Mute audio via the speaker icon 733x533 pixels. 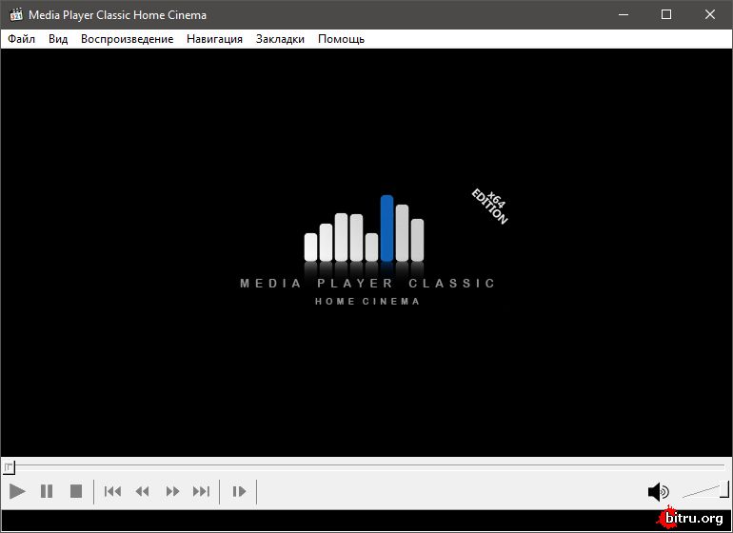click(x=658, y=491)
